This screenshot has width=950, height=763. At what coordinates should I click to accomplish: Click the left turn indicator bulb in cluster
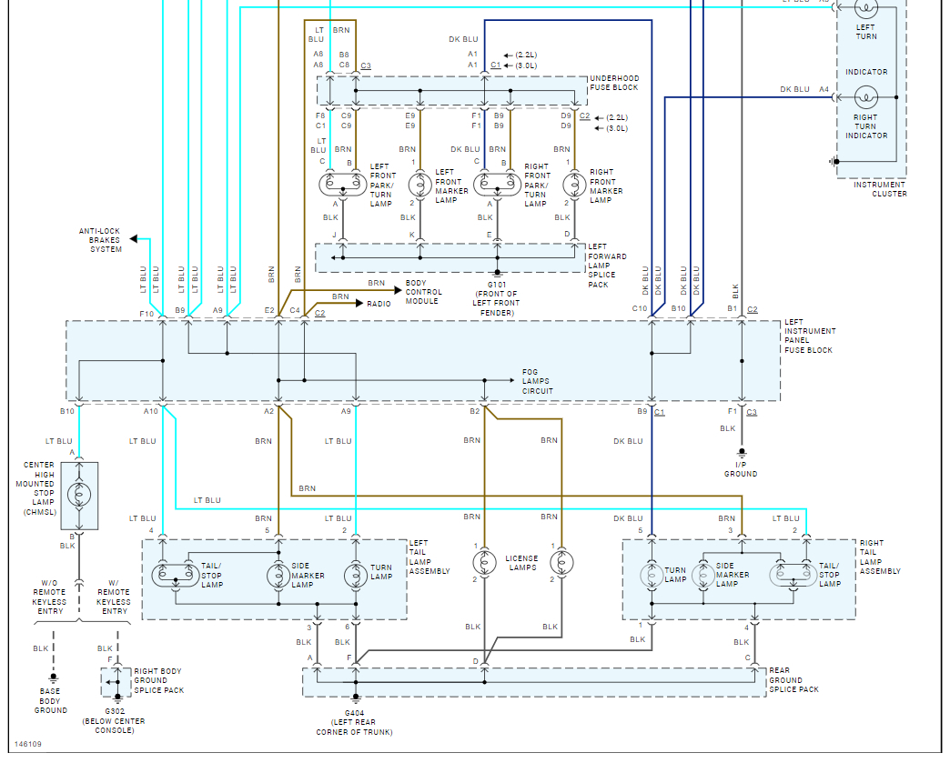[865, 7]
